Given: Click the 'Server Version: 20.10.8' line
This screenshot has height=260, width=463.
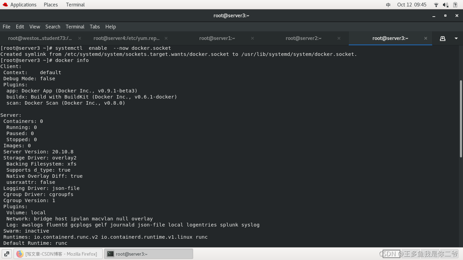Looking at the screenshot, I should pos(38,152).
